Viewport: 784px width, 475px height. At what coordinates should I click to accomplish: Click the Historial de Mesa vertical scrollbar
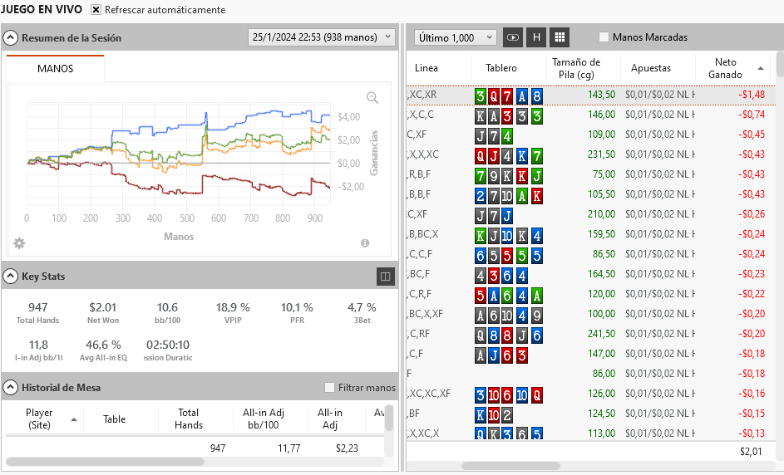coord(389,418)
